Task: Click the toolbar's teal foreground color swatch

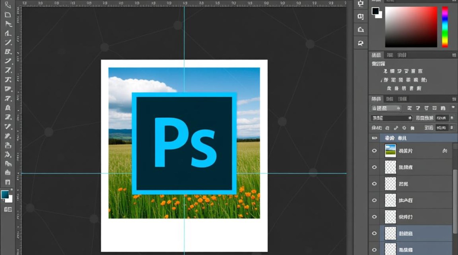Action: point(5,194)
